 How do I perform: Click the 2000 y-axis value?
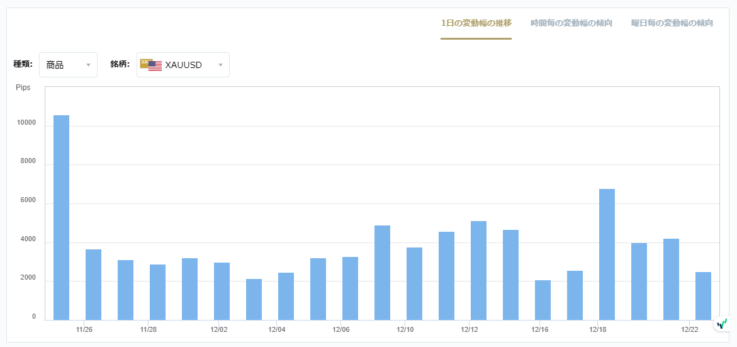click(28, 278)
